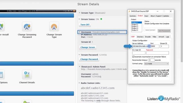This screenshot has height=103, width=183.
Task: Click the Turn OFF button
Action: coord(85,25)
